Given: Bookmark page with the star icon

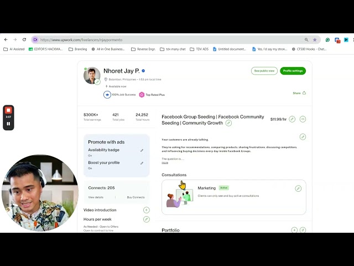Looking at the screenshot, I should tap(315, 39).
